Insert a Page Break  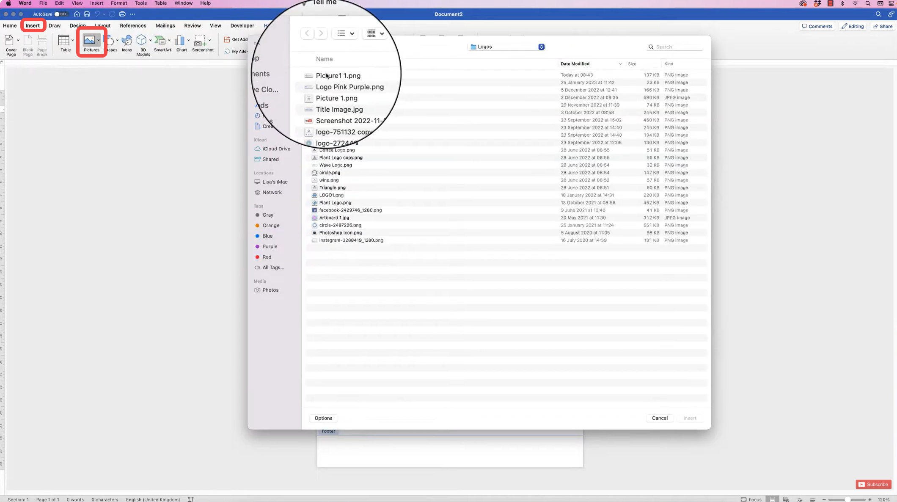[42, 45]
